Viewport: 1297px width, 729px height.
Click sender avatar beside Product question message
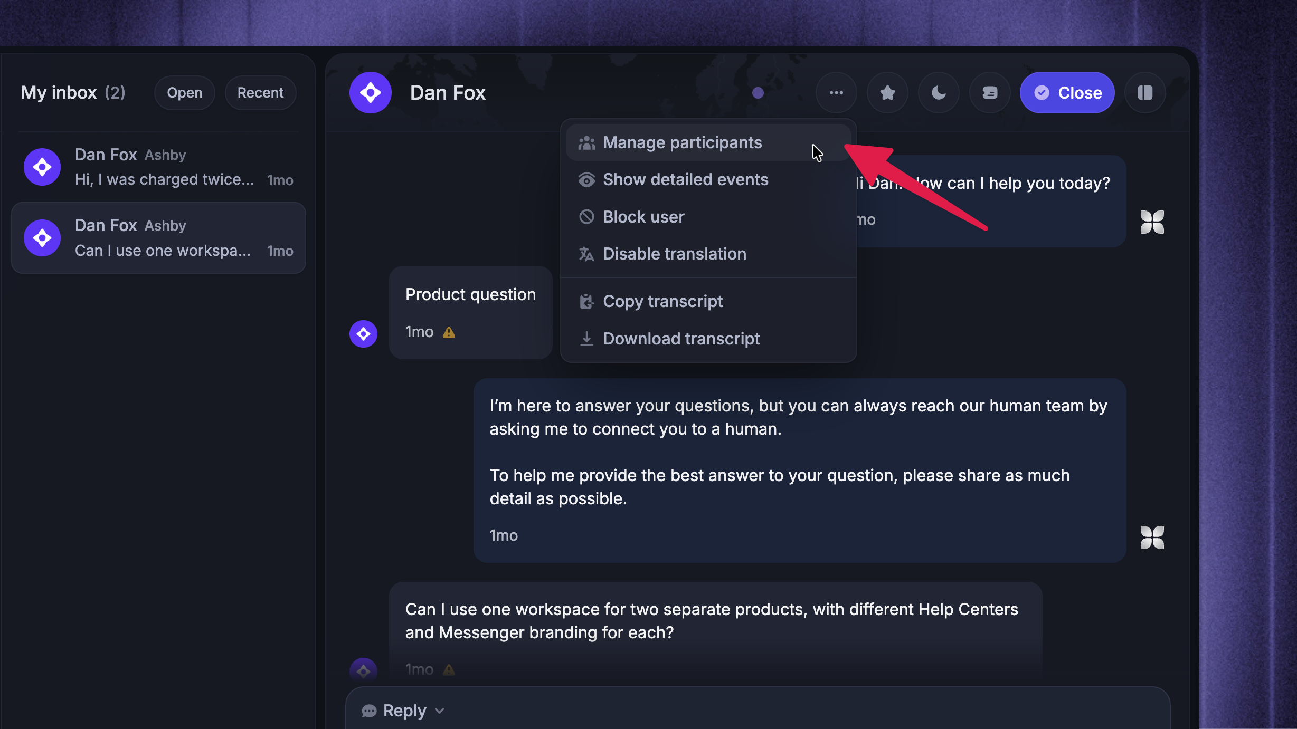[x=363, y=334]
